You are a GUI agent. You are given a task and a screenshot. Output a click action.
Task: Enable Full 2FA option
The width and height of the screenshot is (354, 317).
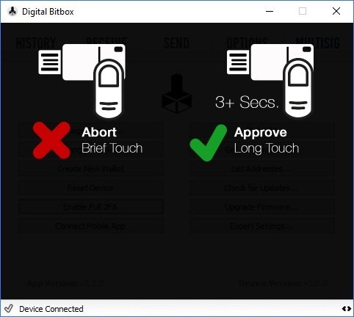tap(91, 207)
